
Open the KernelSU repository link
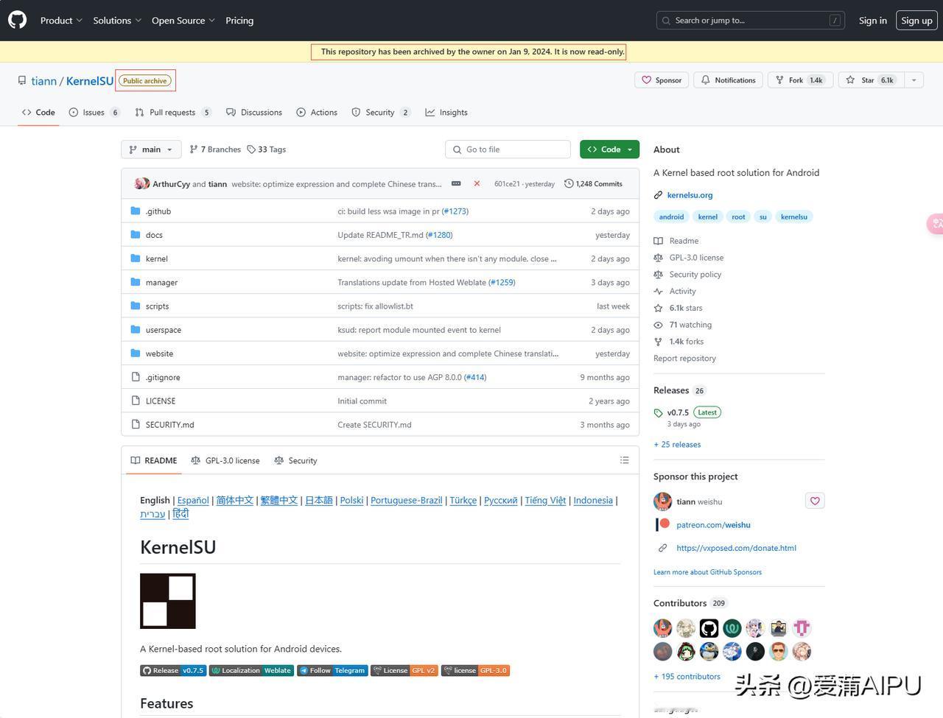click(90, 81)
